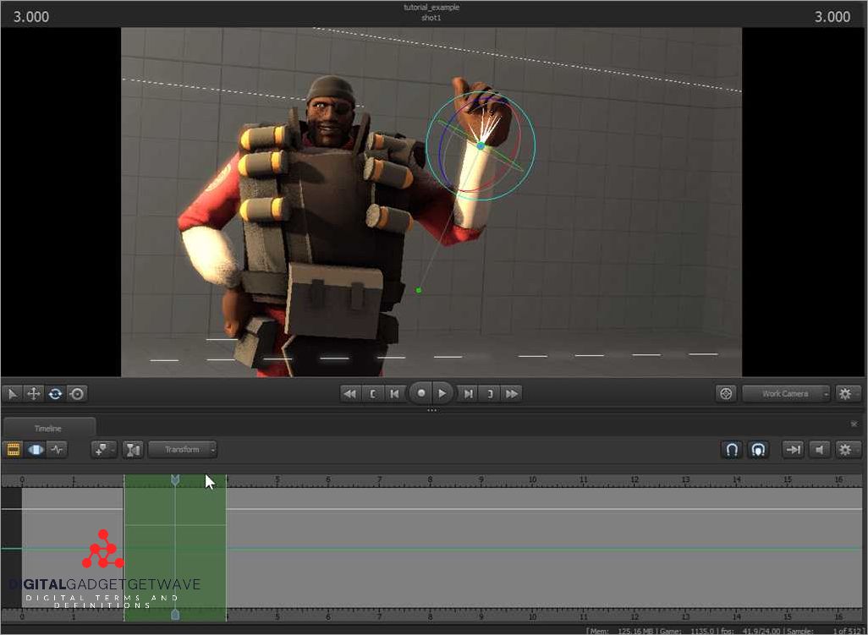Switch to the Timeline tab

(x=48, y=428)
